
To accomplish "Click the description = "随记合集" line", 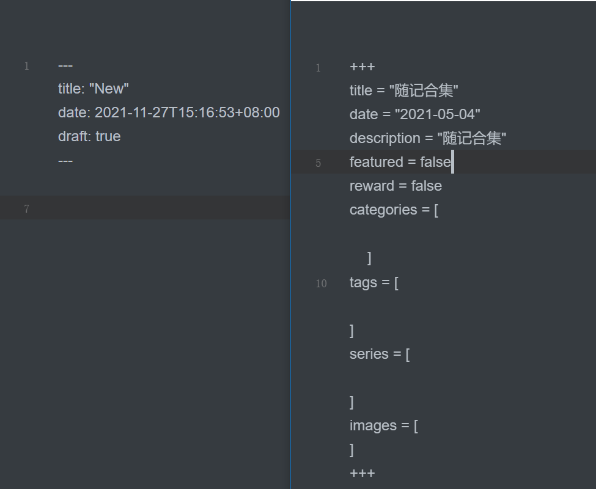I will click(x=427, y=139).
